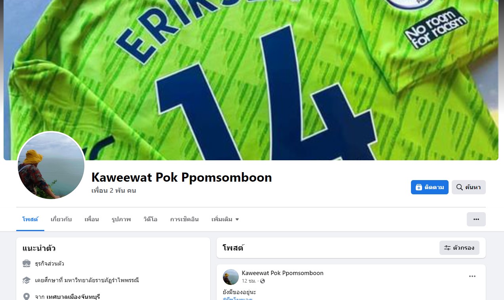Open the รูปภาพ photos tab
Image resolution: width=504 pixels, height=300 pixels.
(x=121, y=219)
